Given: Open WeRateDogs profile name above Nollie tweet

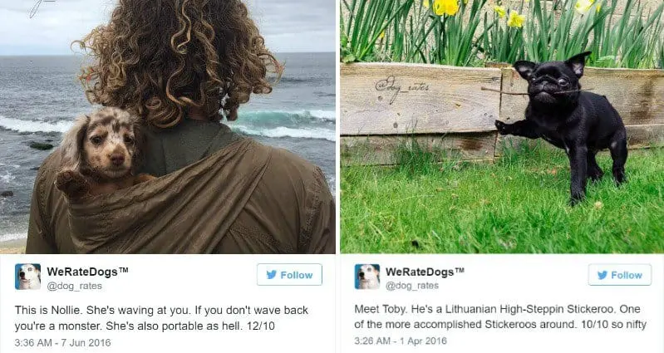Looking at the screenshot, I should pyautogui.click(x=87, y=272).
